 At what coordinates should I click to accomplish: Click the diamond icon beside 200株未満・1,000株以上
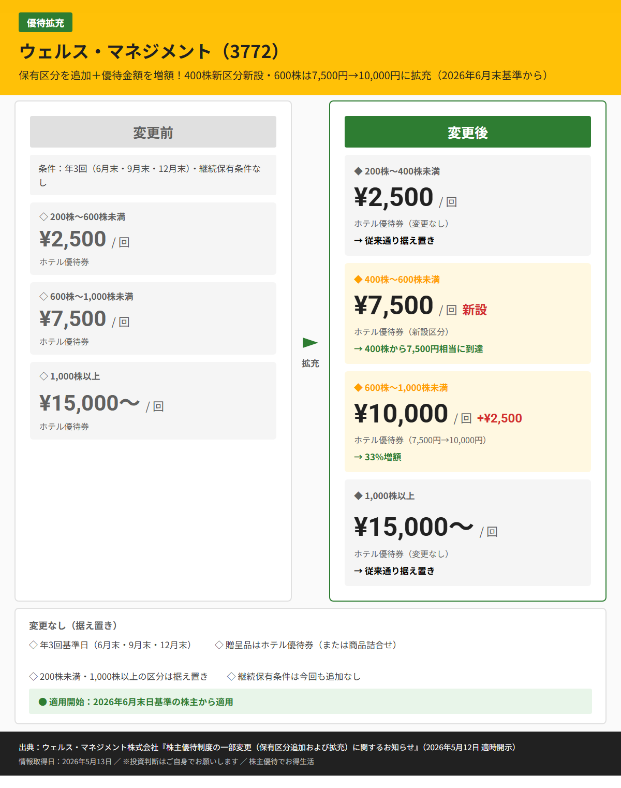tap(33, 677)
